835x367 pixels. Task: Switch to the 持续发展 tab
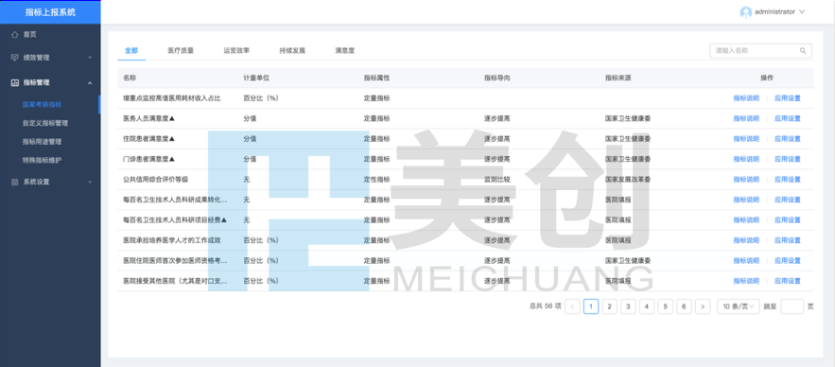(x=292, y=50)
